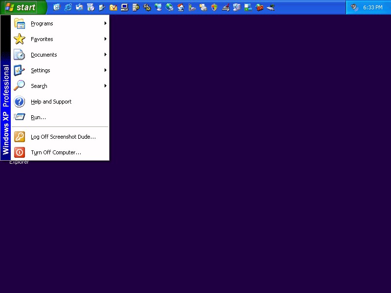
Task: Open the computer with checkmark system icon
Action: click(237, 7)
